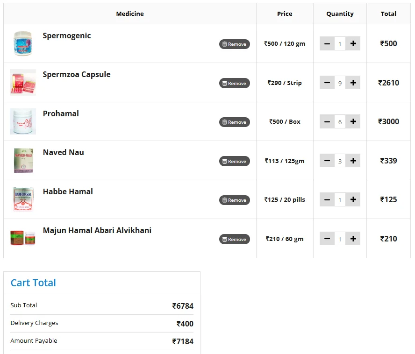
Task: Remove Majun Hamal Abari Alvikhani
Action: [x=234, y=239]
